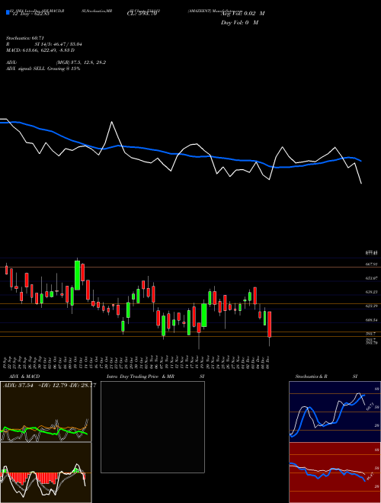Viewport: 381px width, 503px height.
Task: Click the 'MACD: 613.66, 622.49, -8.83 D' line
Action: click(40, 50)
